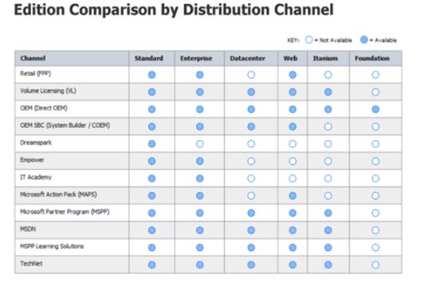Viewport: 423px width, 301px height.
Task: Click the OEM SBC System Builder row label
Action: [65, 125]
